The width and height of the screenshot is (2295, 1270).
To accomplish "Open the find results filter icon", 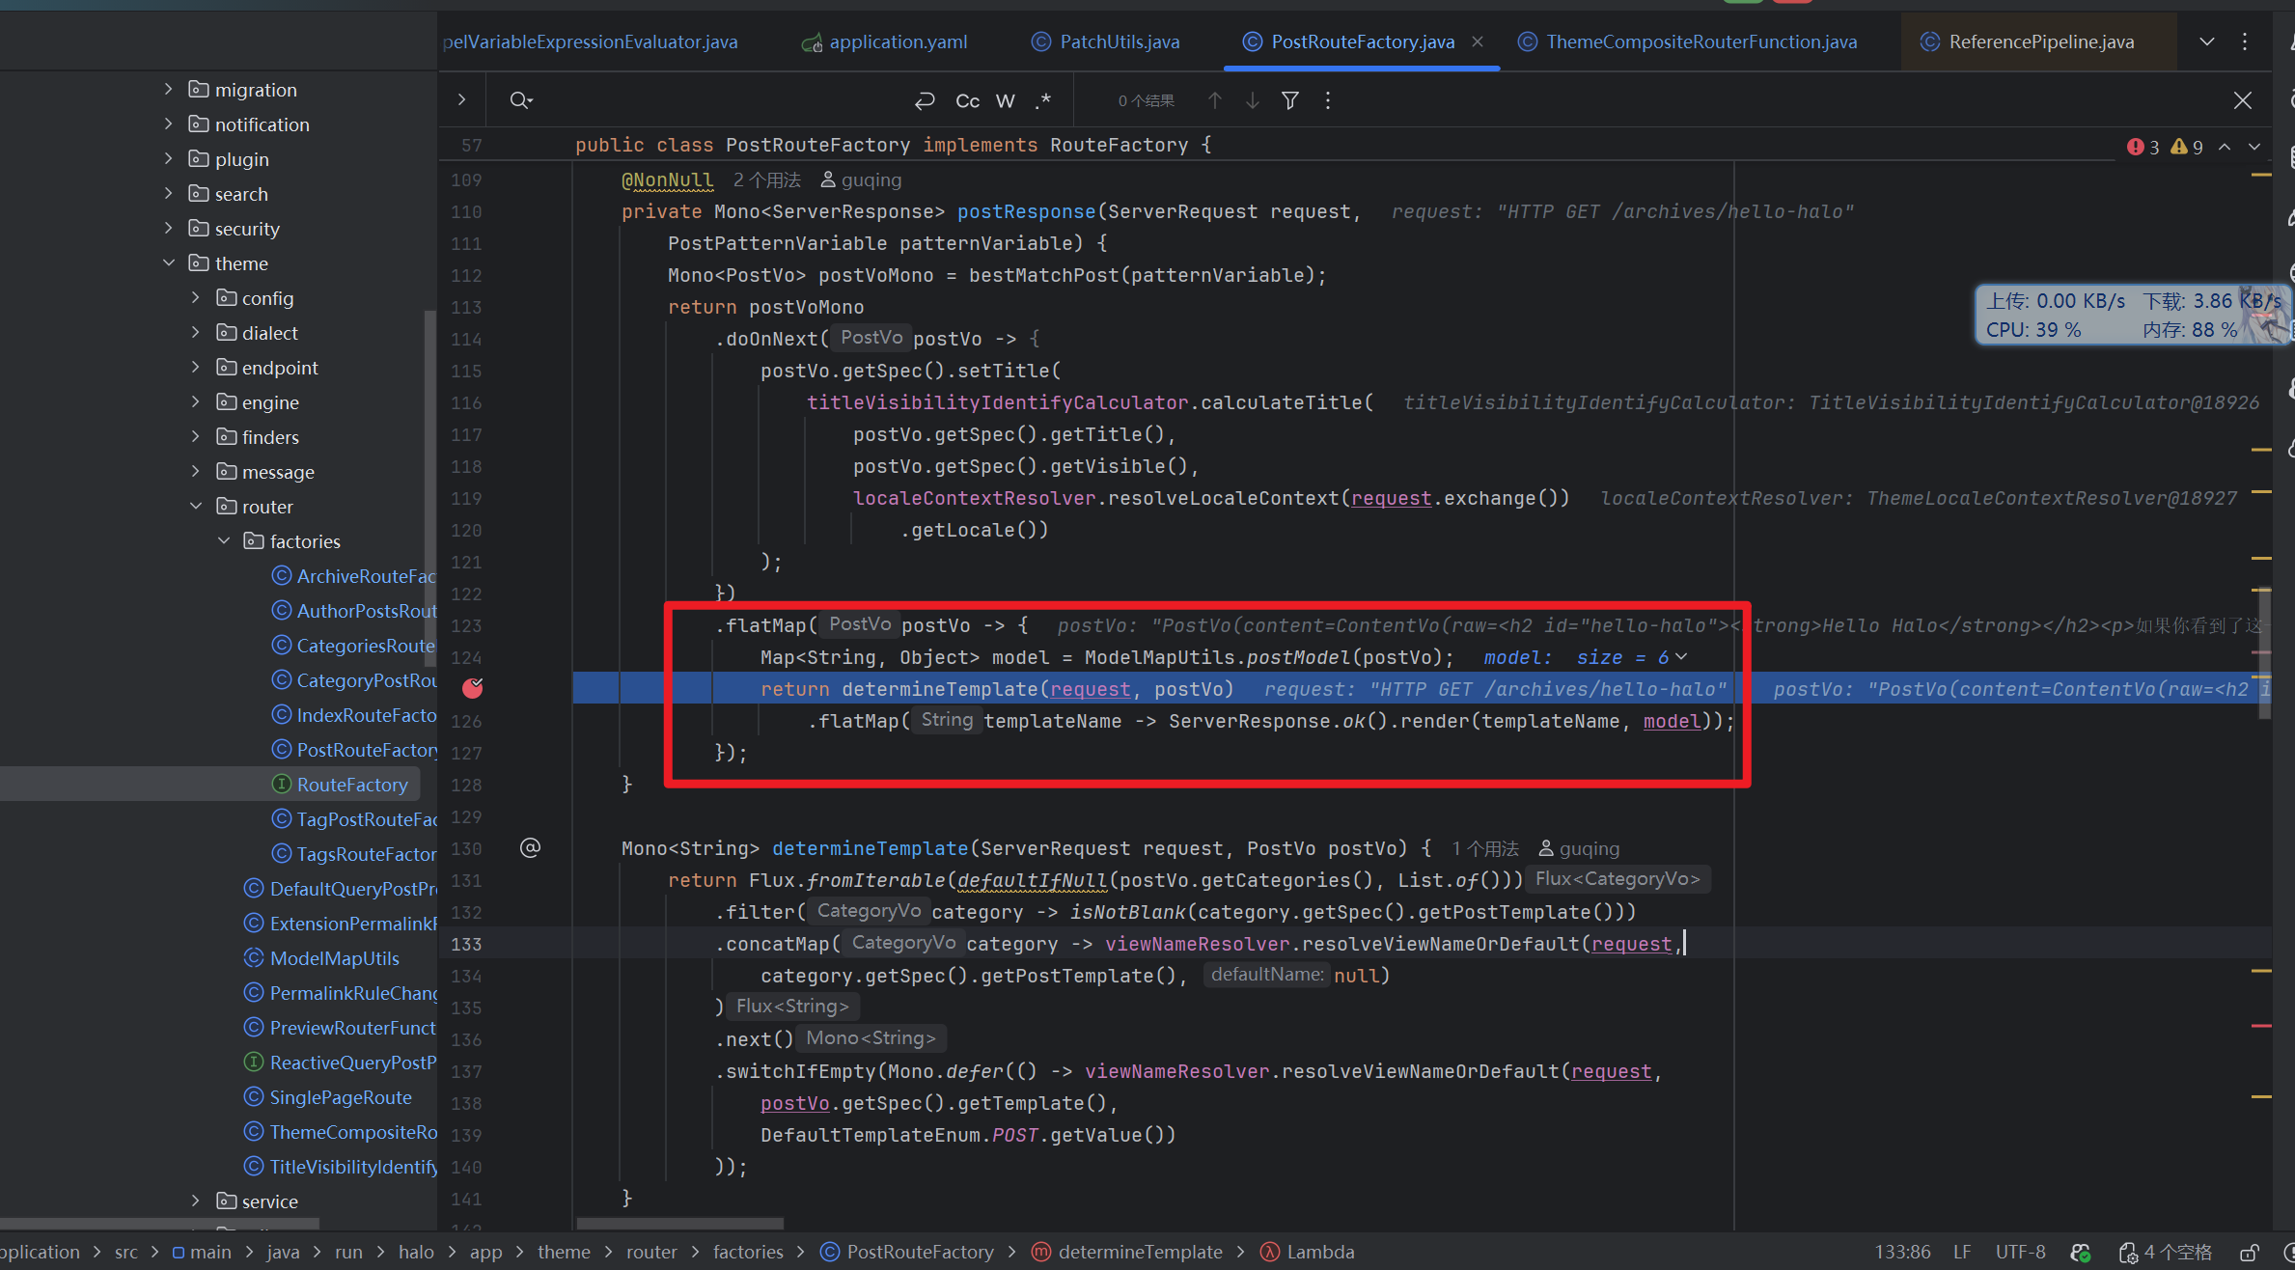I will (1289, 100).
